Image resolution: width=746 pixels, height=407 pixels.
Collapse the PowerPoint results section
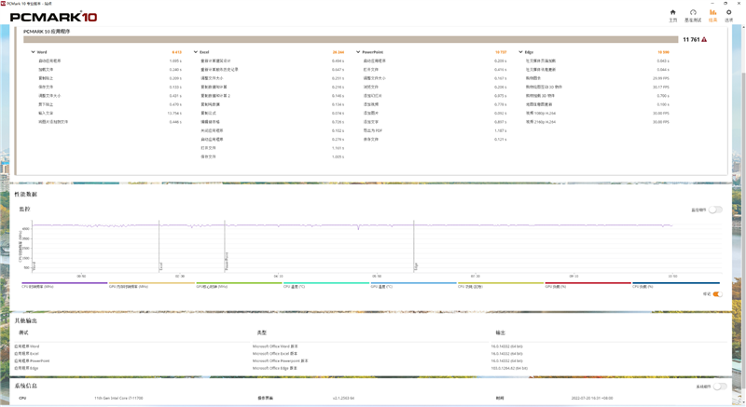(x=358, y=52)
